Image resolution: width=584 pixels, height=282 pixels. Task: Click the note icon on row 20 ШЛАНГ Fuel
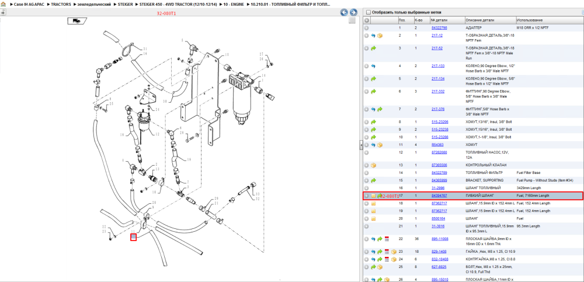click(374, 219)
